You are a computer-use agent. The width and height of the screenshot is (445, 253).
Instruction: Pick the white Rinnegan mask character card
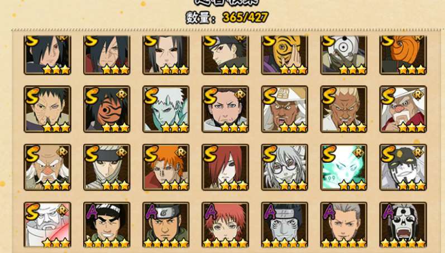point(344,55)
